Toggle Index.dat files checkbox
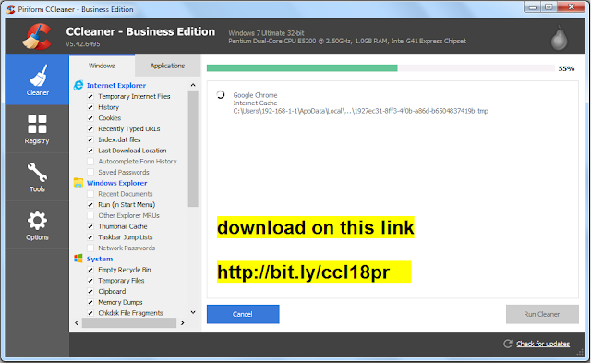591x363 pixels. (x=90, y=139)
